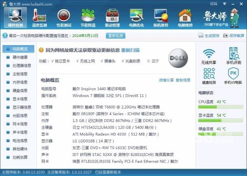Click the IDT STAC 92XX sound card text
Image resolution: width=247 pixels, height=176 pixels.
click(x=123, y=154)
